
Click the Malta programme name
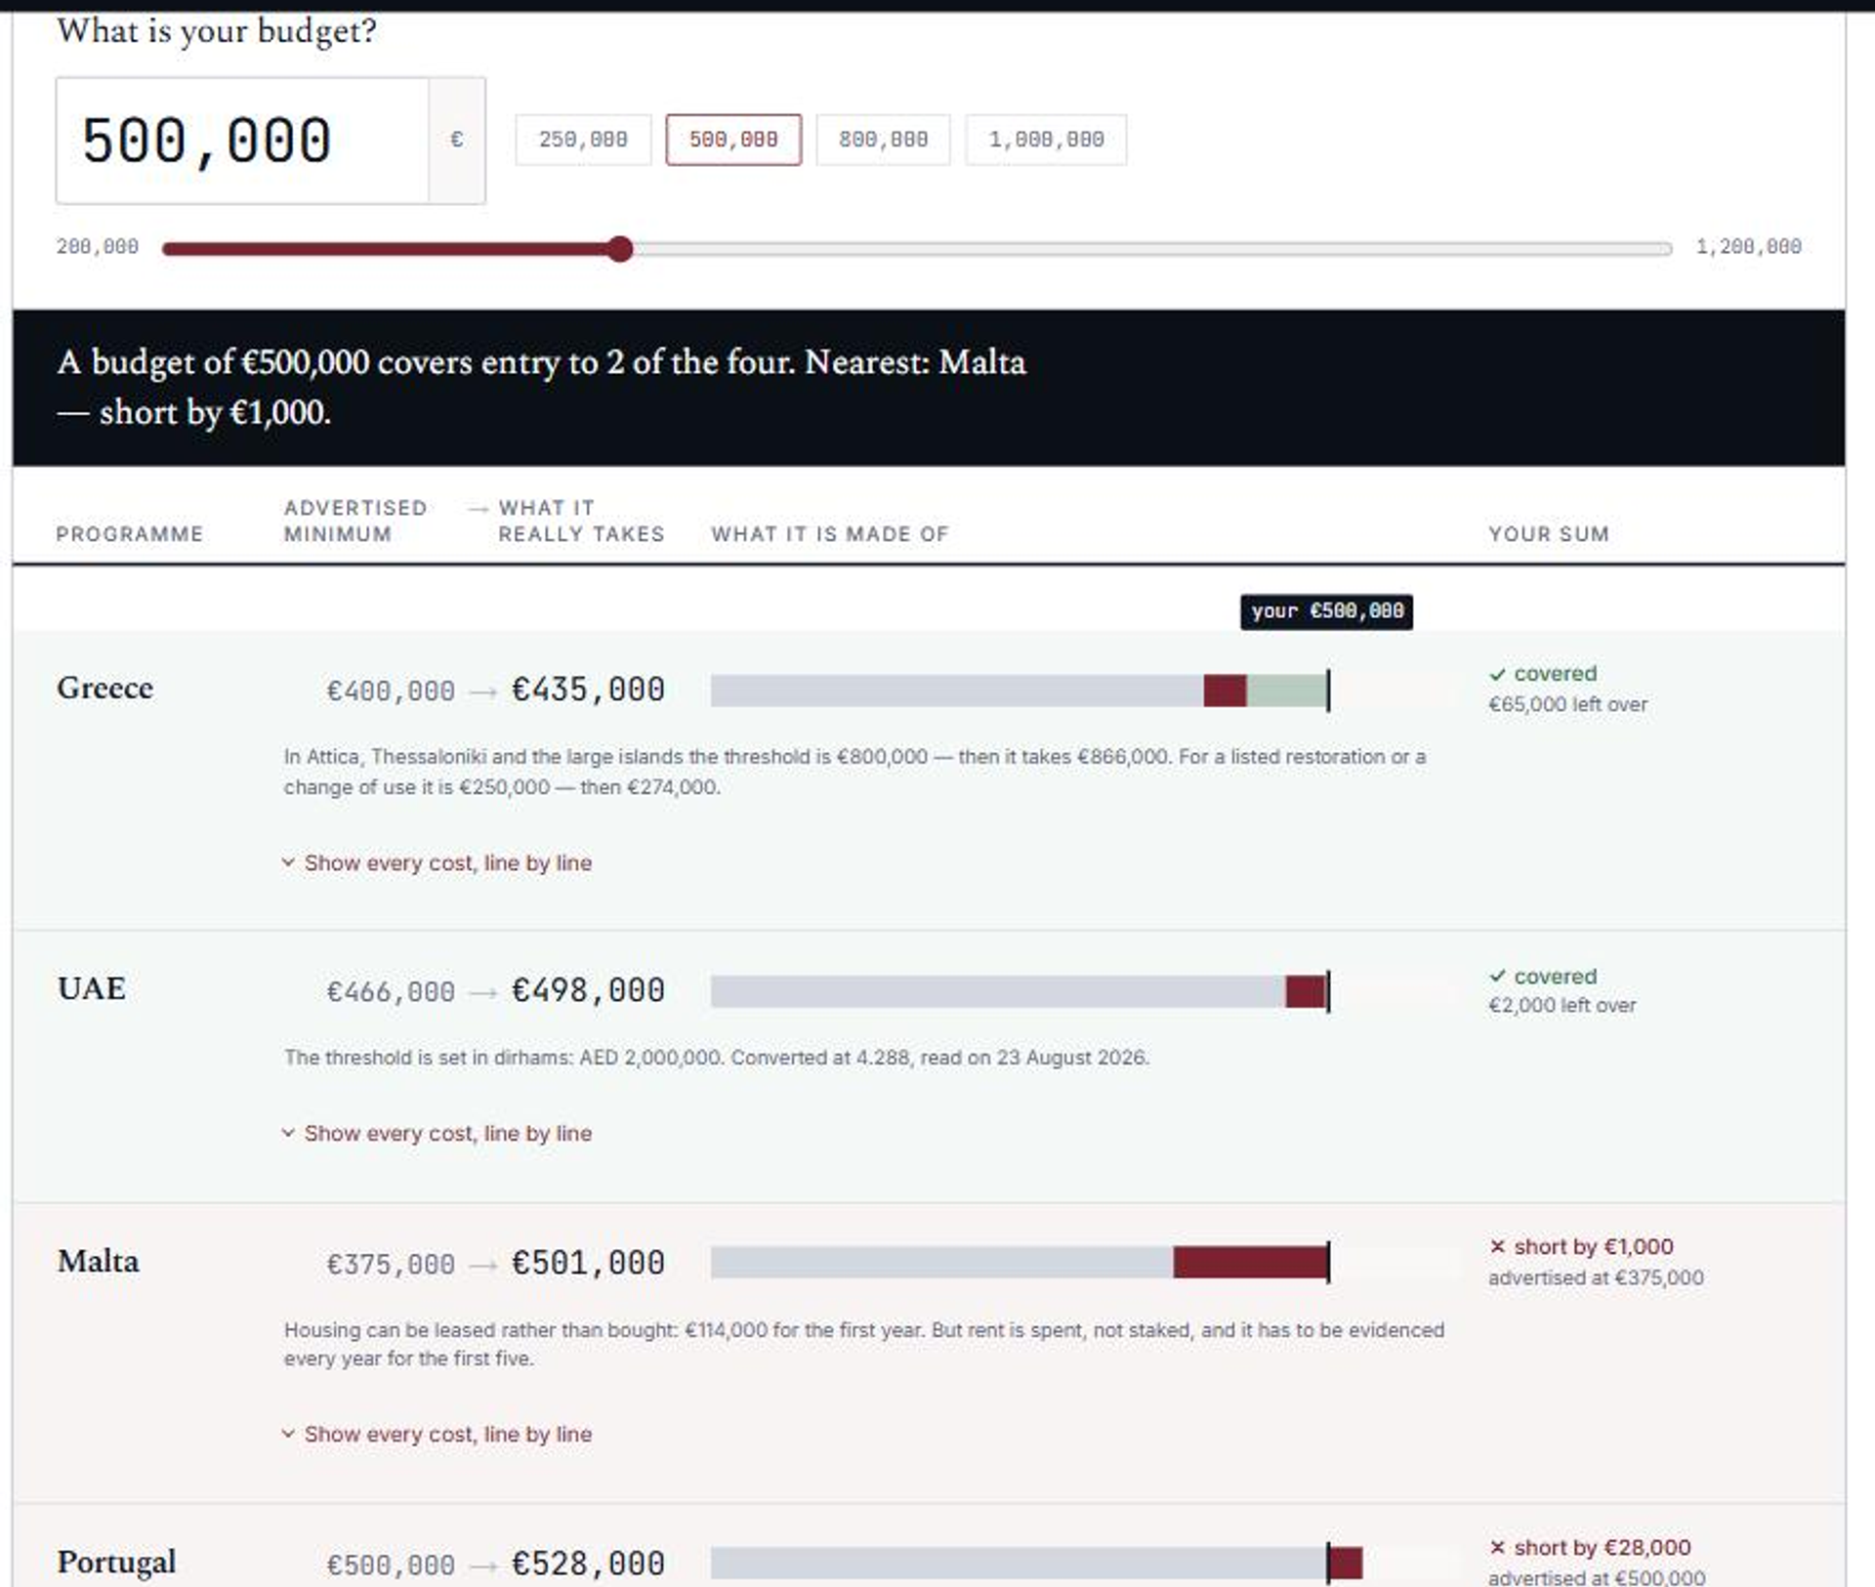pos(99,1261)
